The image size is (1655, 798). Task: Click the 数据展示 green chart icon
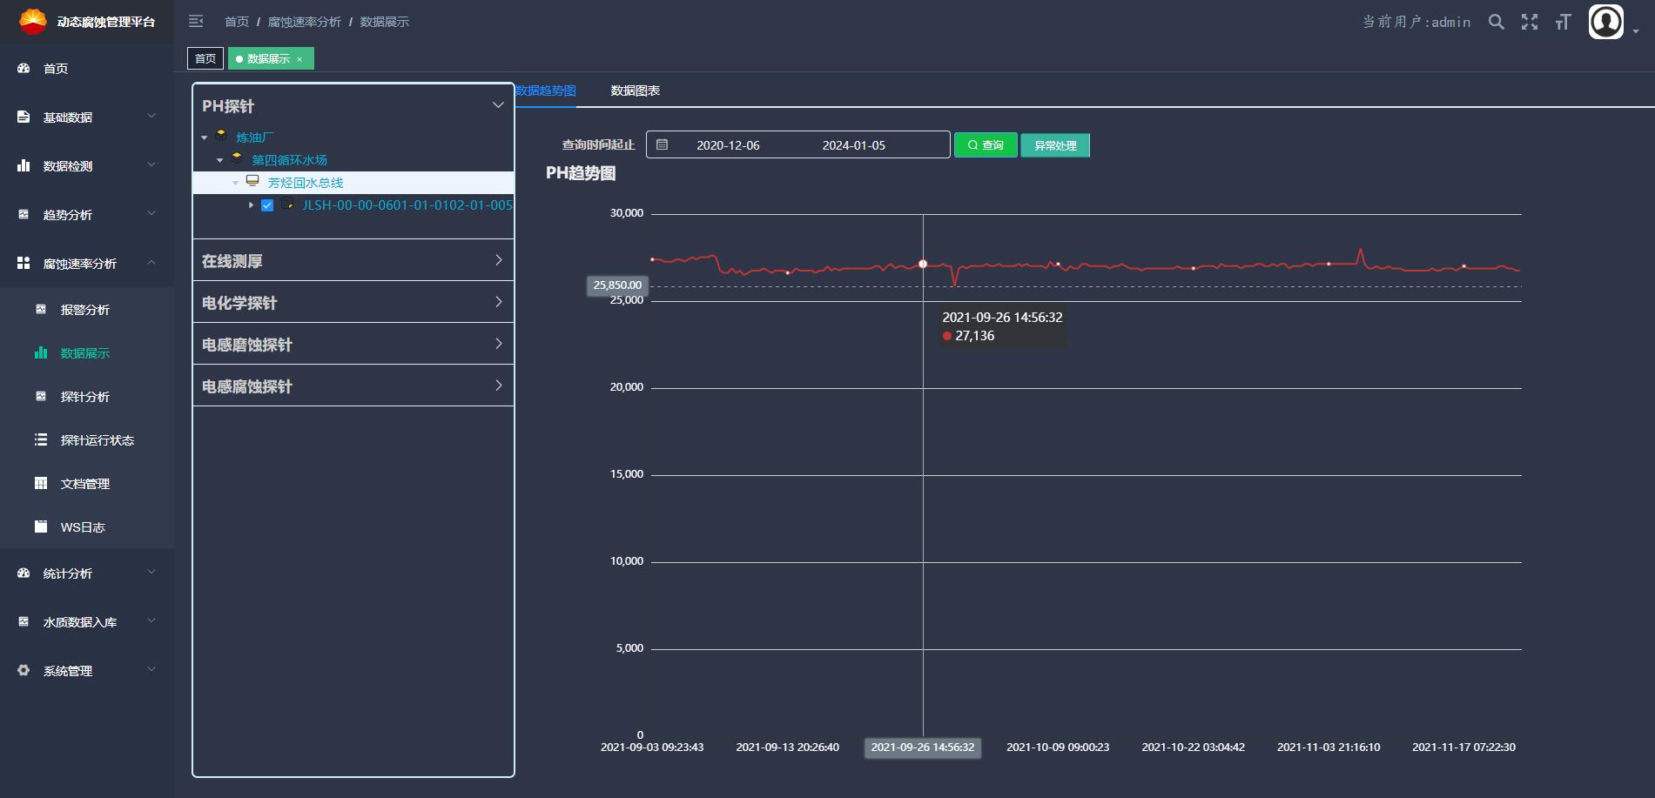click(x=41, y=352)
